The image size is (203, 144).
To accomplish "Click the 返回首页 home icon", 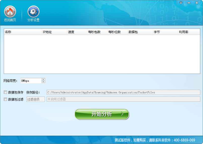I will (10, 12).
